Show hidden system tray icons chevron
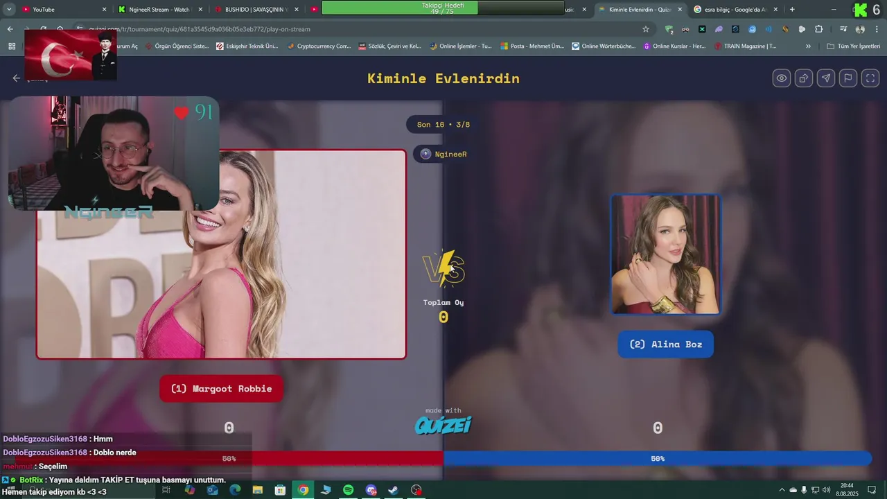887x499 pixels. click(782, 490)
